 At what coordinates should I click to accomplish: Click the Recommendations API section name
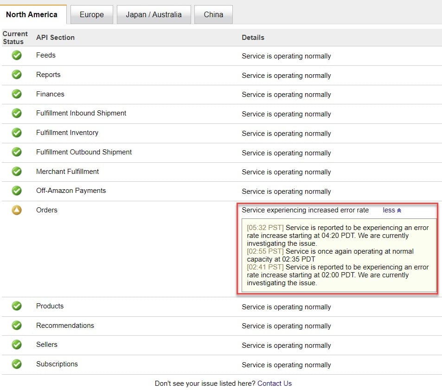[65, 326]
